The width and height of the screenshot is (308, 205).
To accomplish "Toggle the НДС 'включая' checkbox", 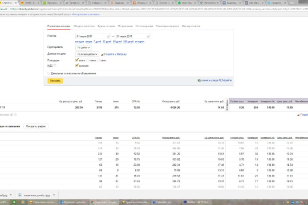I will point(77,65).
